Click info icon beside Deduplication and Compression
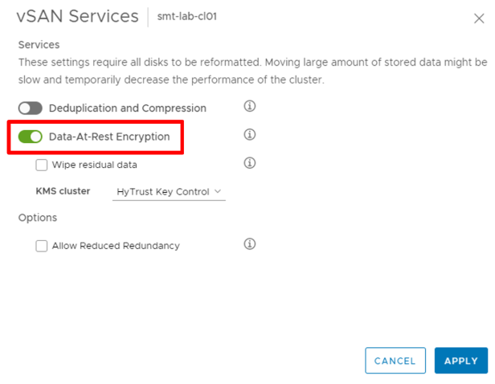The image size is (495, 384). pyautogui.click(x=249, y=107)
